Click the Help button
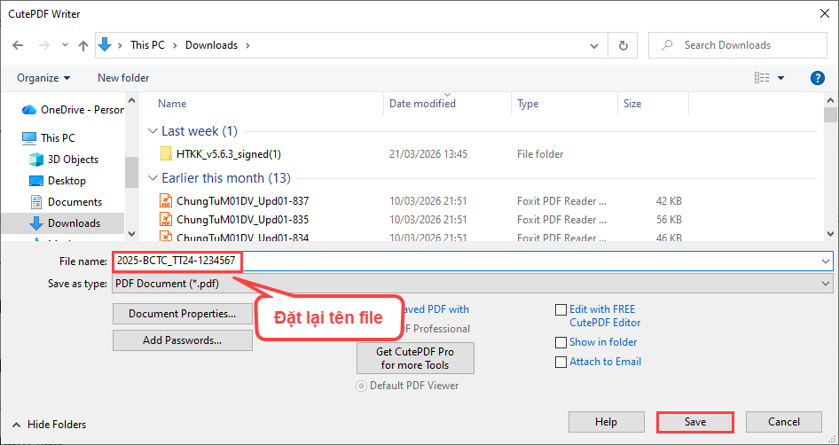 pos(607,422)
